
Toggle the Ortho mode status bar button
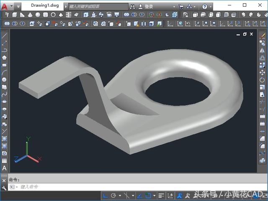tap(105, 196)
